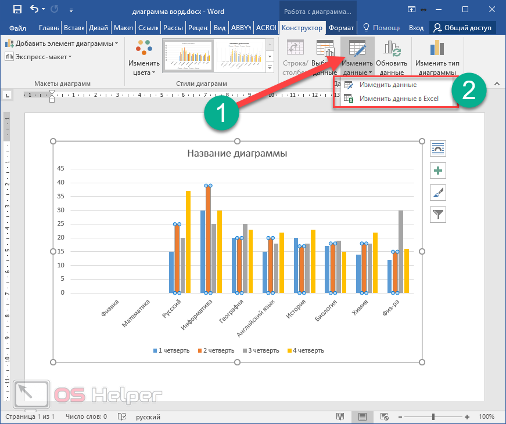Select the second chart style thumbnail

241,56
